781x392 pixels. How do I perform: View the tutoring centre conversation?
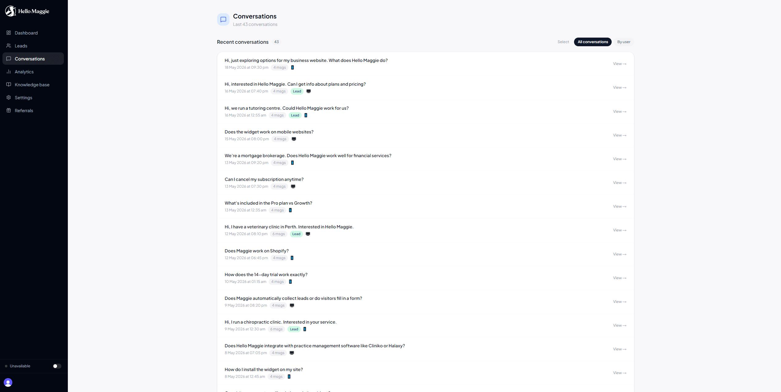click(619, 112)
